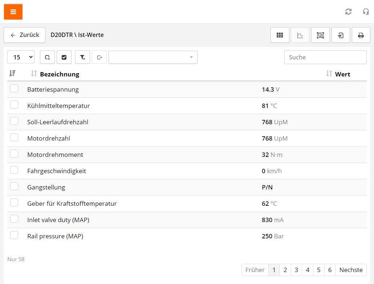Click the Zurück back button

[25, 35]
